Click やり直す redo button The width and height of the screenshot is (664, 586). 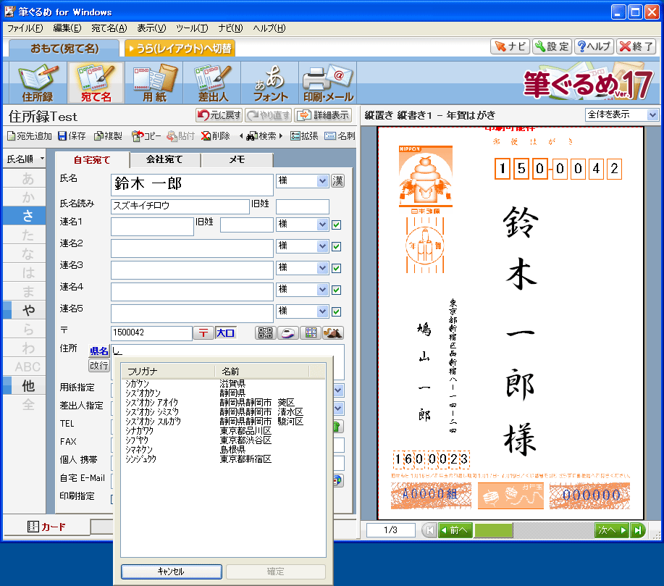(269, 115)
